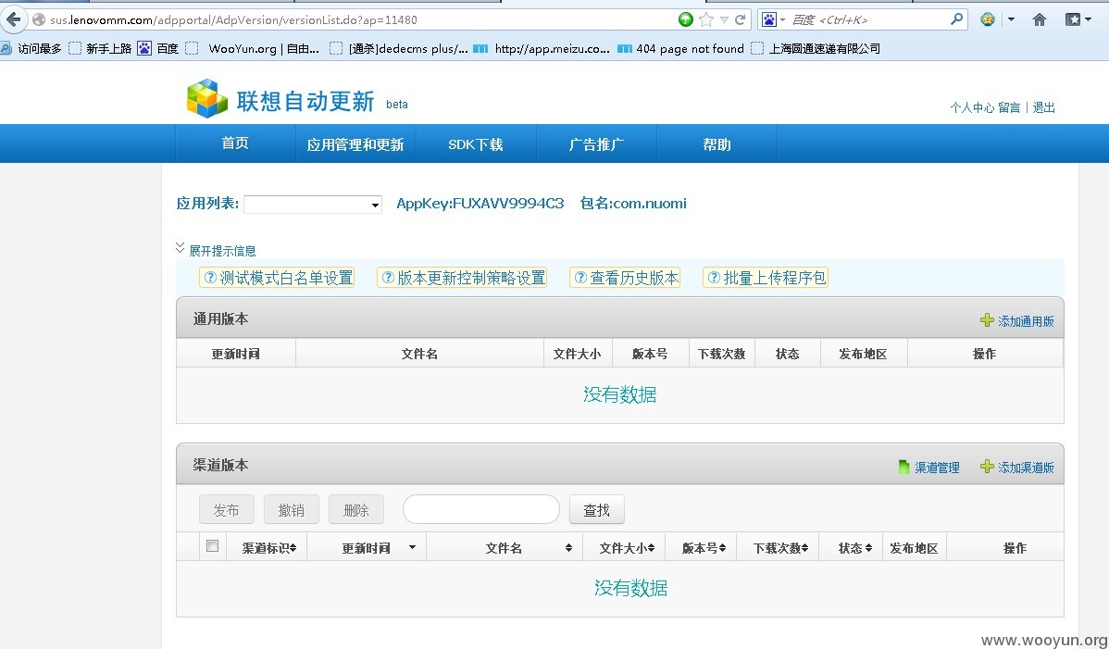Open the 应用列表 dropdown
Image resolution: width=1109 pixels, height=649 pixels.
tap(313, 205)
